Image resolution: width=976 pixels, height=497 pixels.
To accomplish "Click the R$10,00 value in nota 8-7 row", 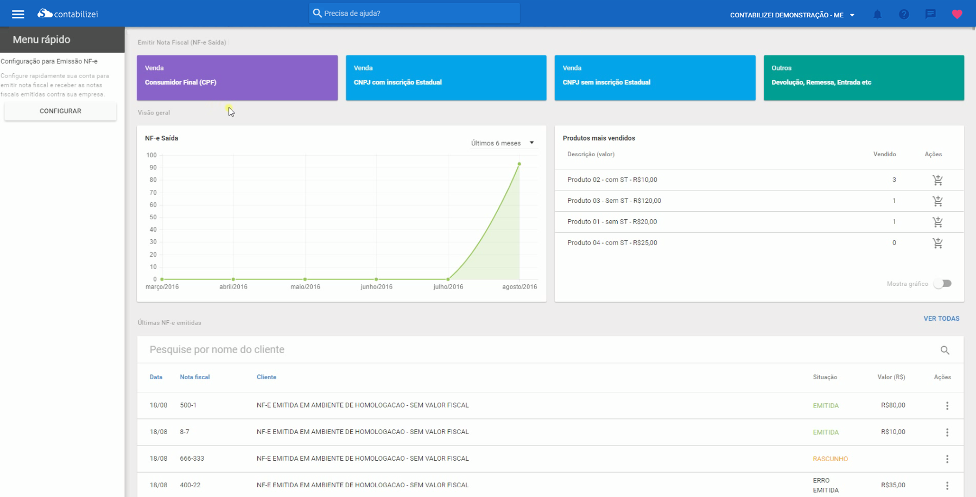I will 893,432.
